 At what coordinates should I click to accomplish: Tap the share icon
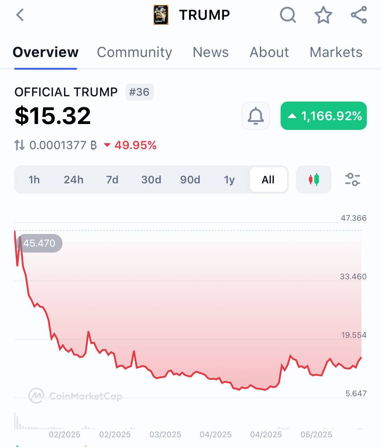[x=359, y=15]
